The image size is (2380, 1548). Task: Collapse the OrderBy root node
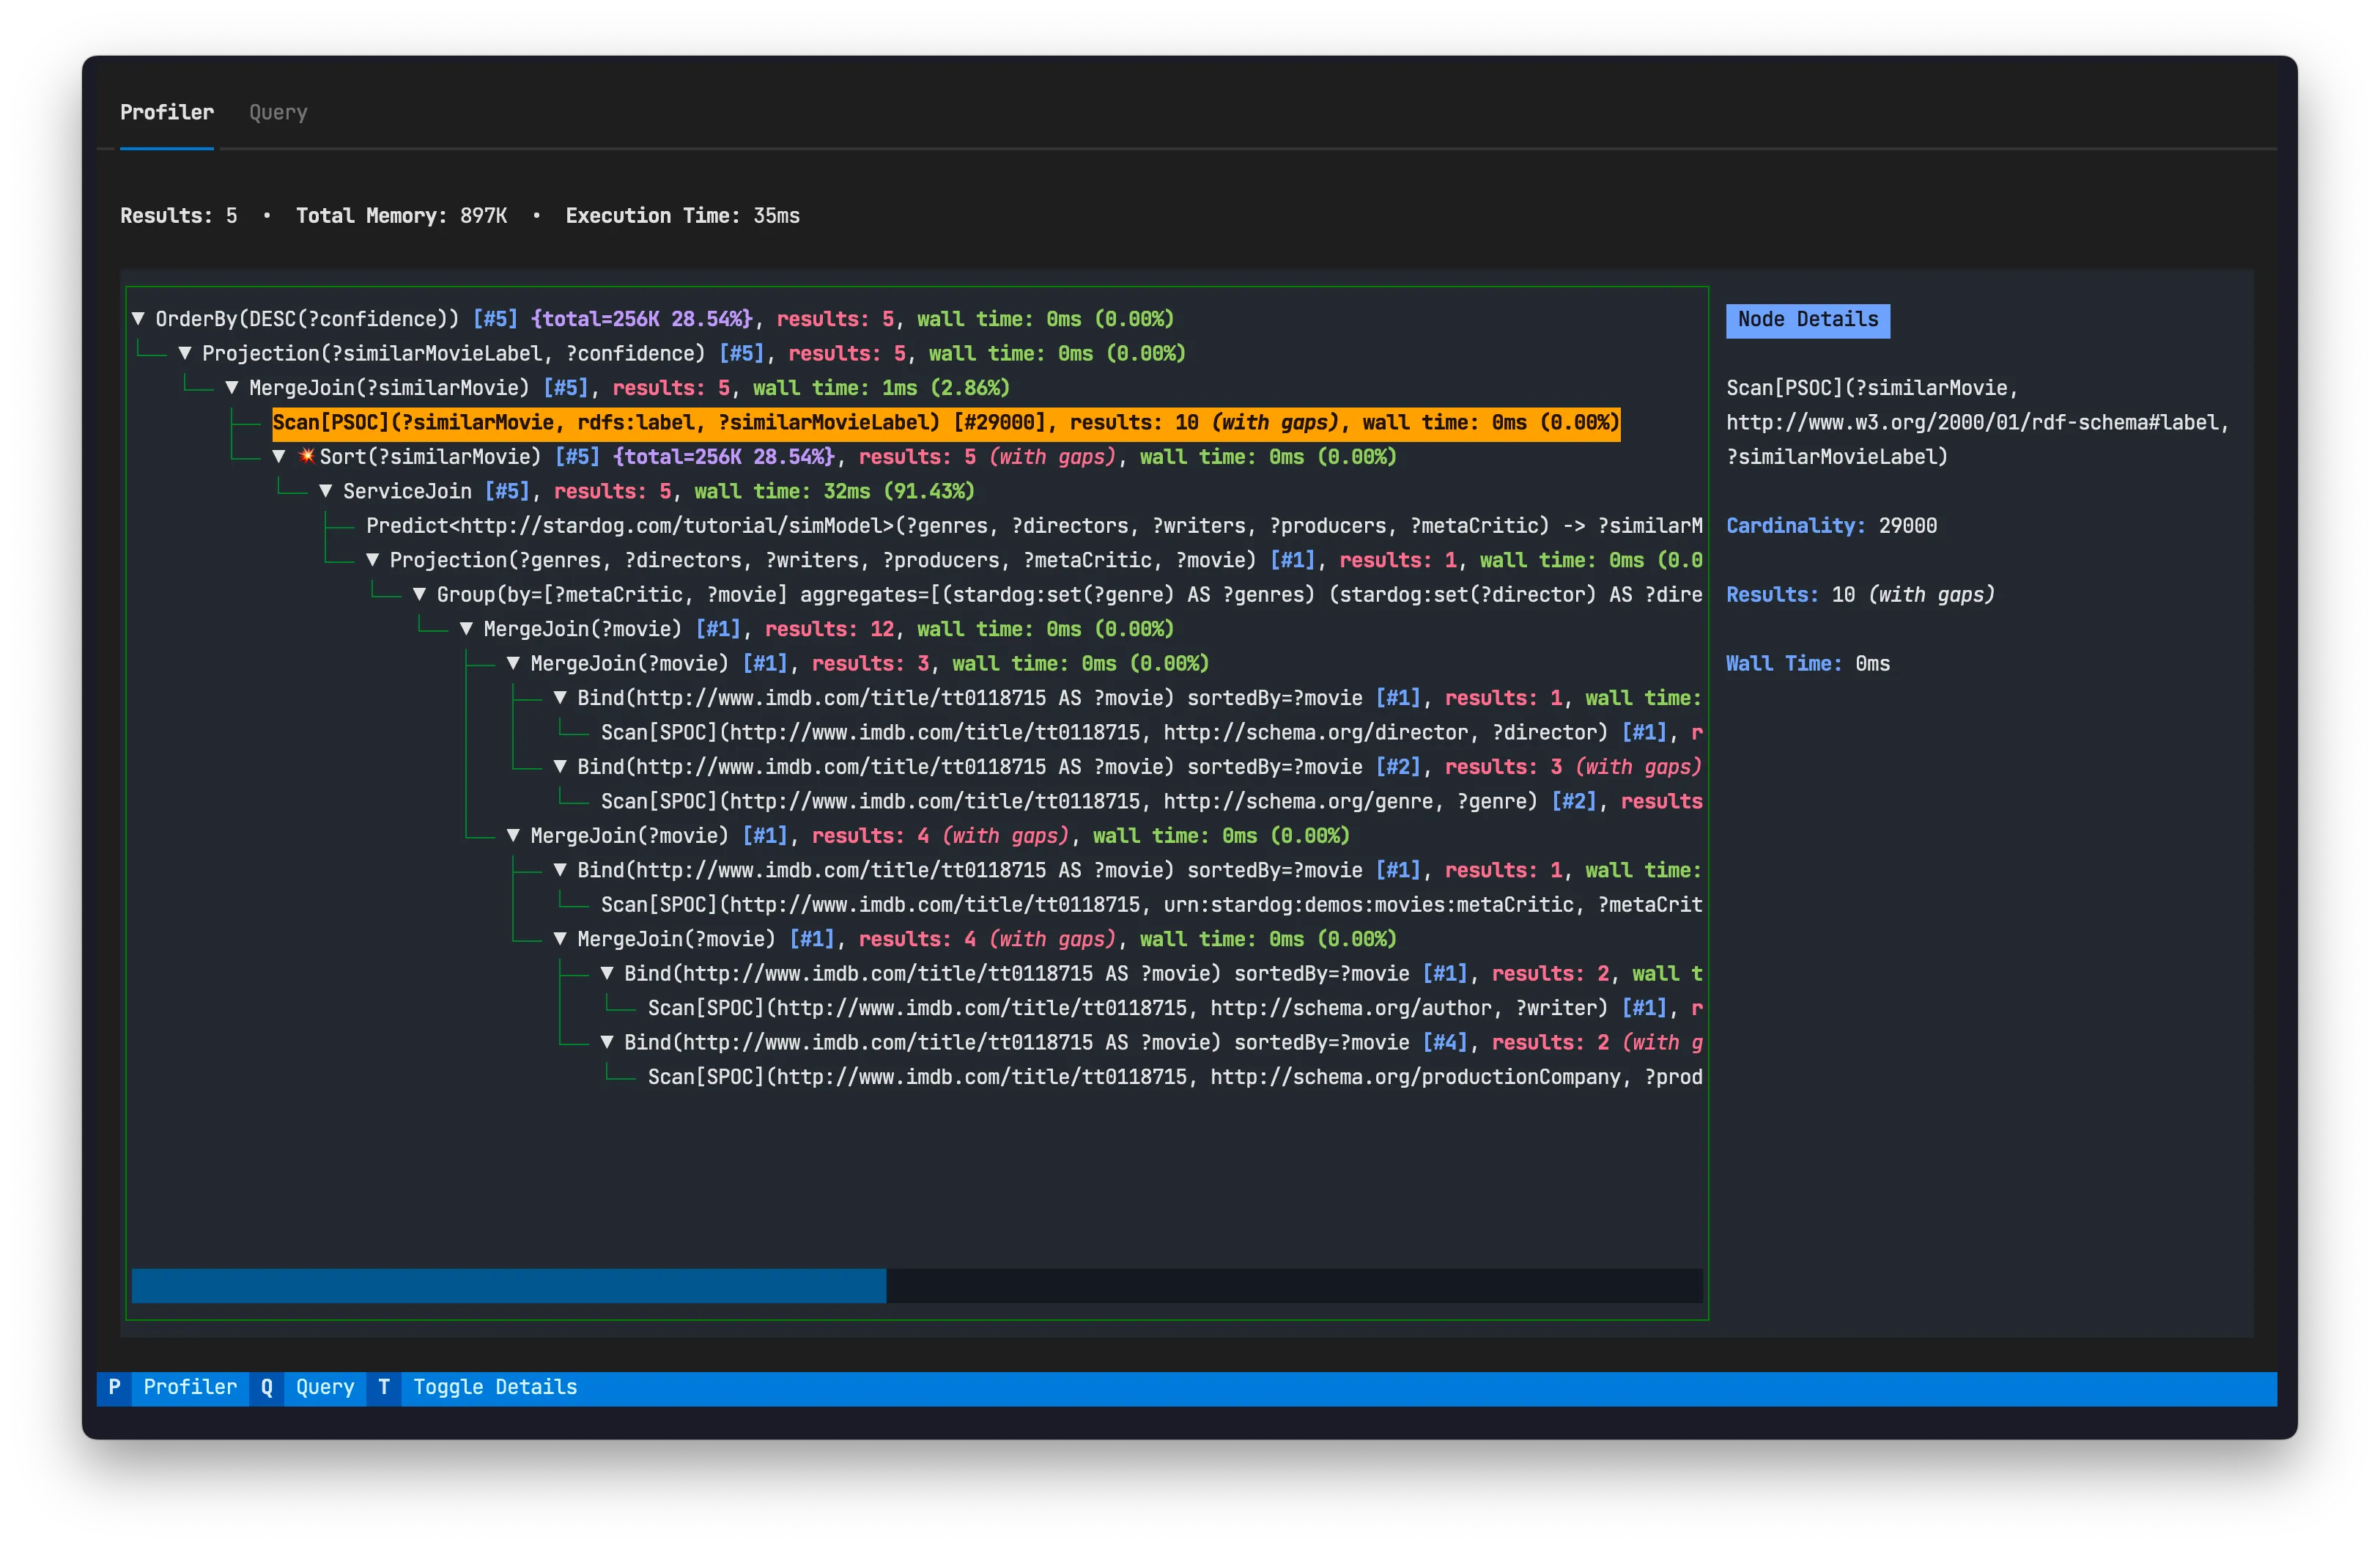click(x=139, y=319)
